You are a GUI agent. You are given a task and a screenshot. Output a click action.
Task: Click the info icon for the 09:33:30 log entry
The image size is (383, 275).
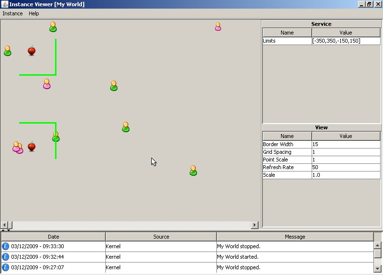(5, 246)
